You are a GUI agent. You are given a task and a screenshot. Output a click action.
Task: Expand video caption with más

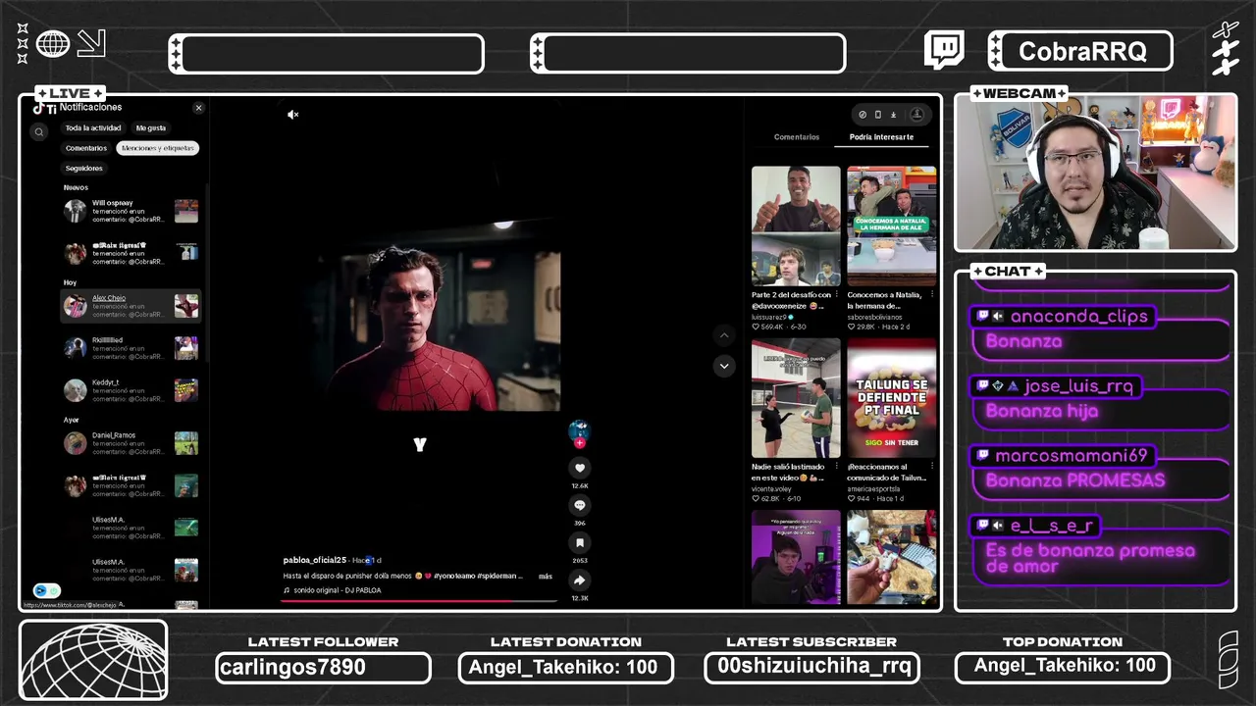pos(546,577)
